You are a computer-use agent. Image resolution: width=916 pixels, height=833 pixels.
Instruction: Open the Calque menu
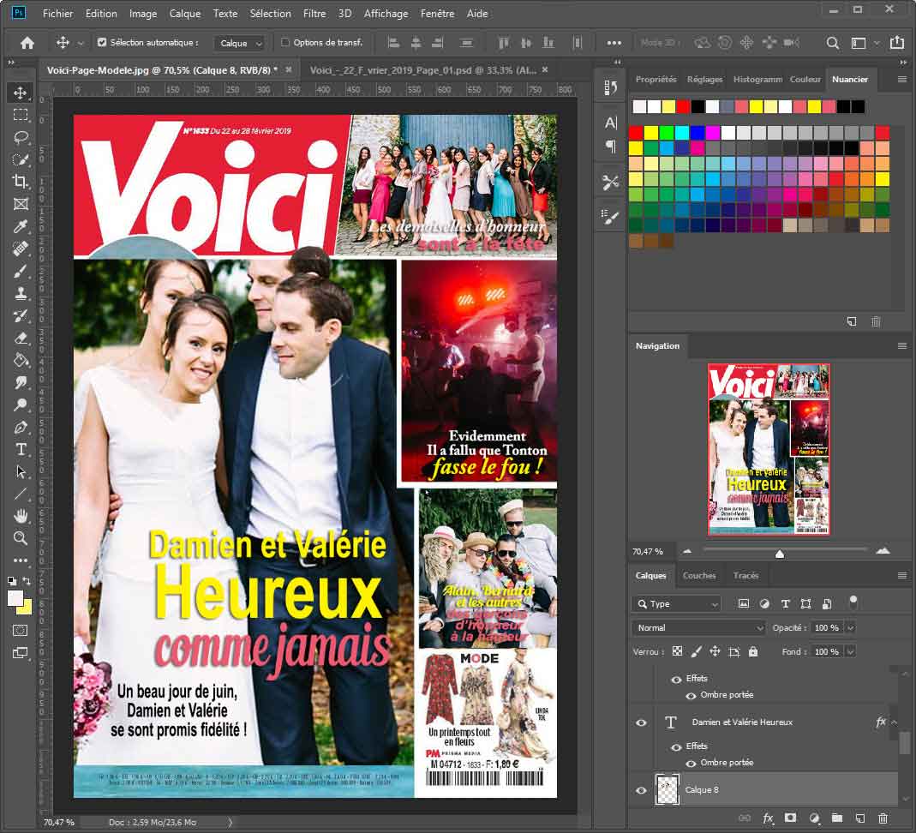point(184,13)
